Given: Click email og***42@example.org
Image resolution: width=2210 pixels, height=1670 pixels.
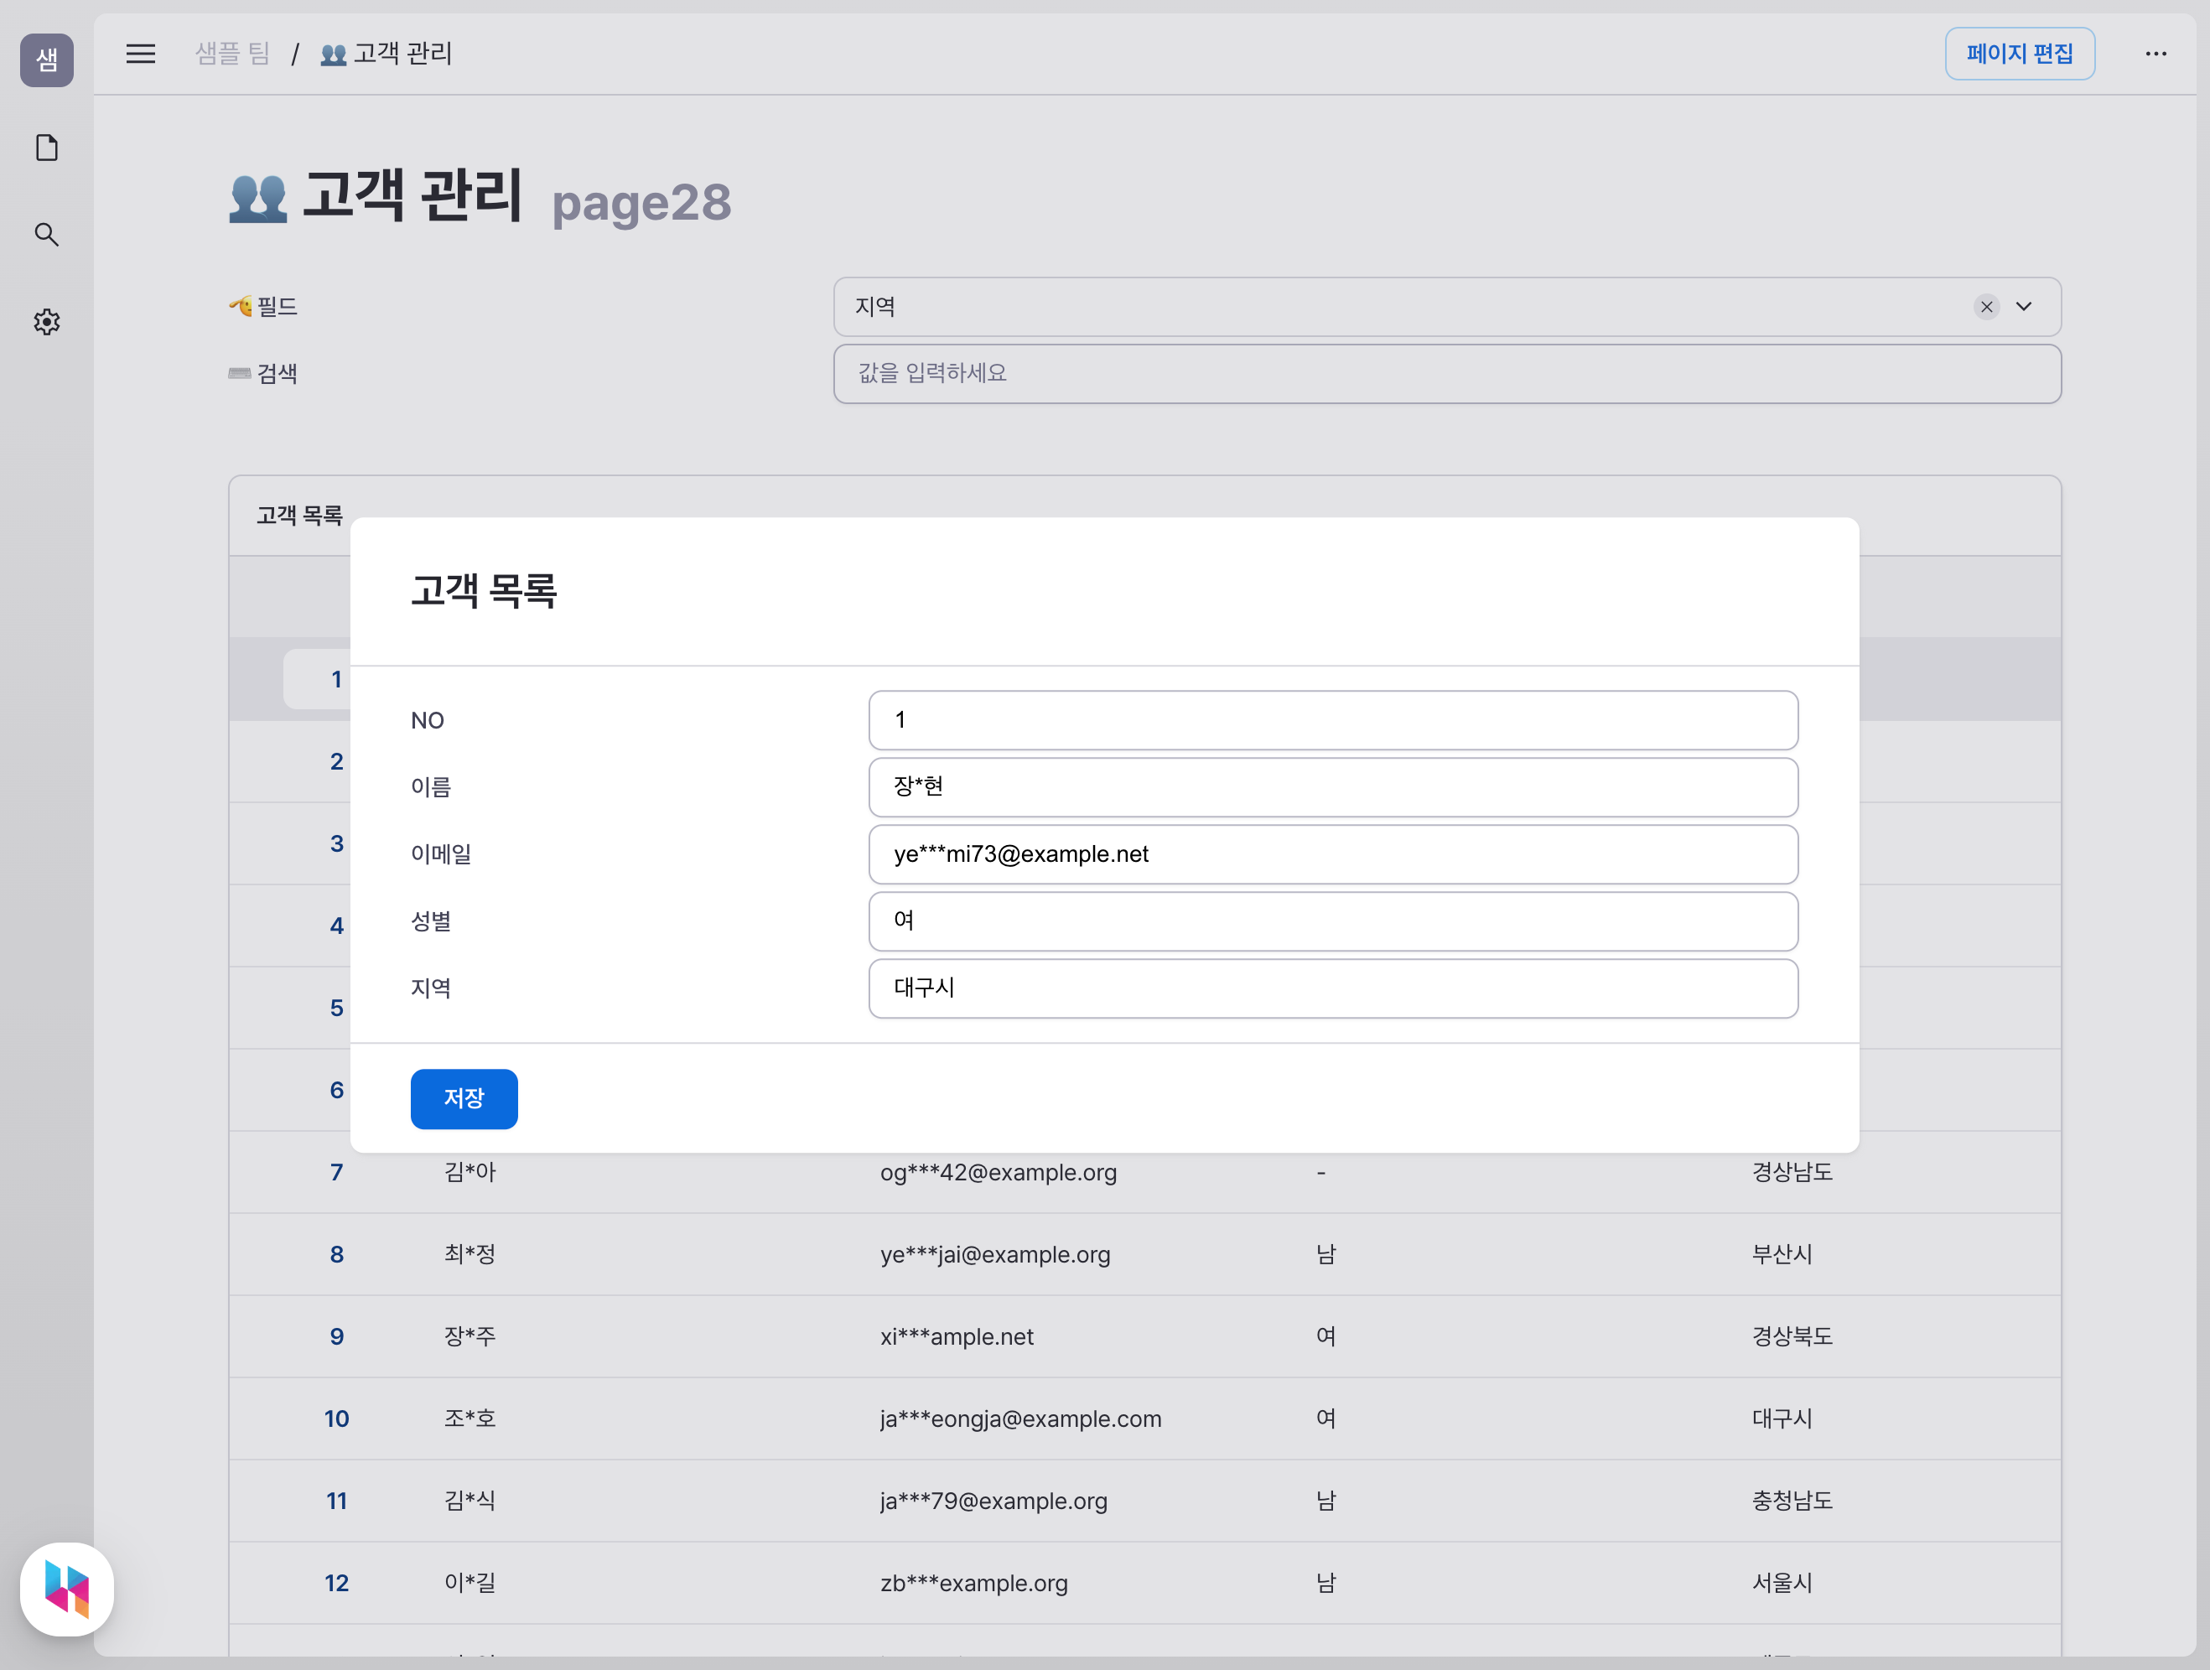Looking at the screenshot, I should pyautogui.click(x=998, y=1171).
